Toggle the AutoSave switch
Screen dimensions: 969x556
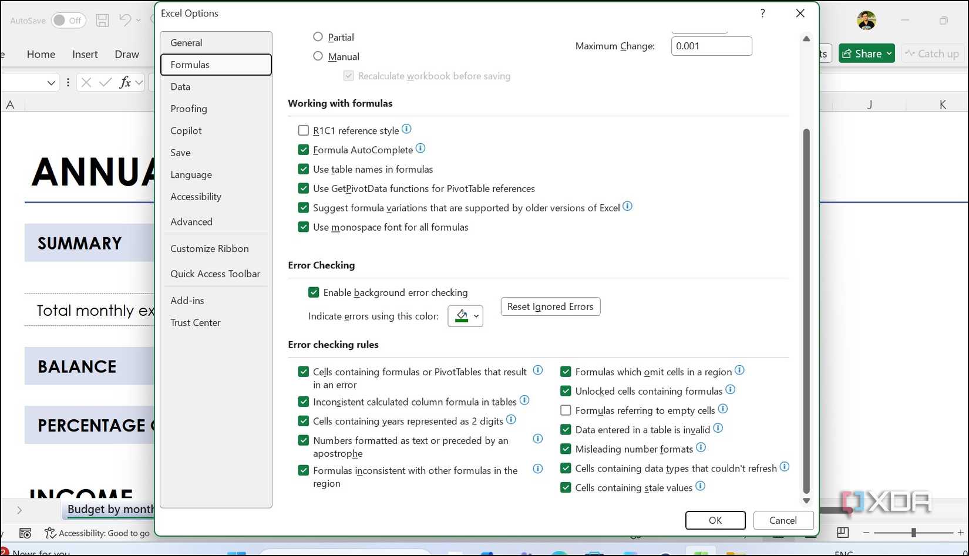click(69, 21)
